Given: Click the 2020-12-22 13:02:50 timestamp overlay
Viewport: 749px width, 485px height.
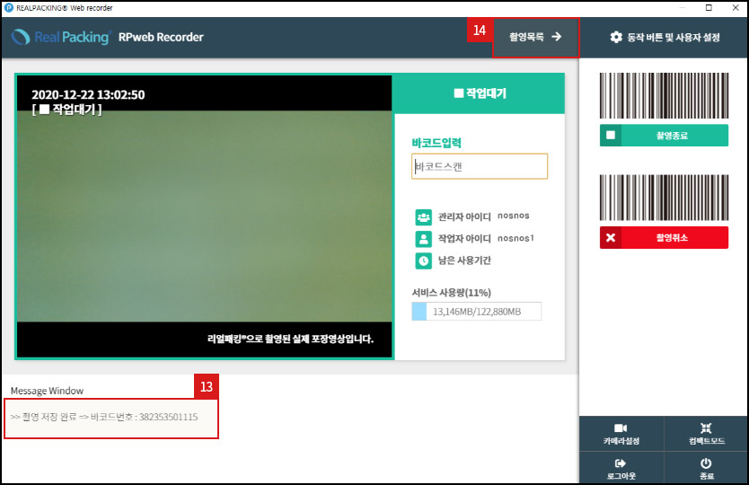Looking at the screenshot, I should (x=88, y=94).
